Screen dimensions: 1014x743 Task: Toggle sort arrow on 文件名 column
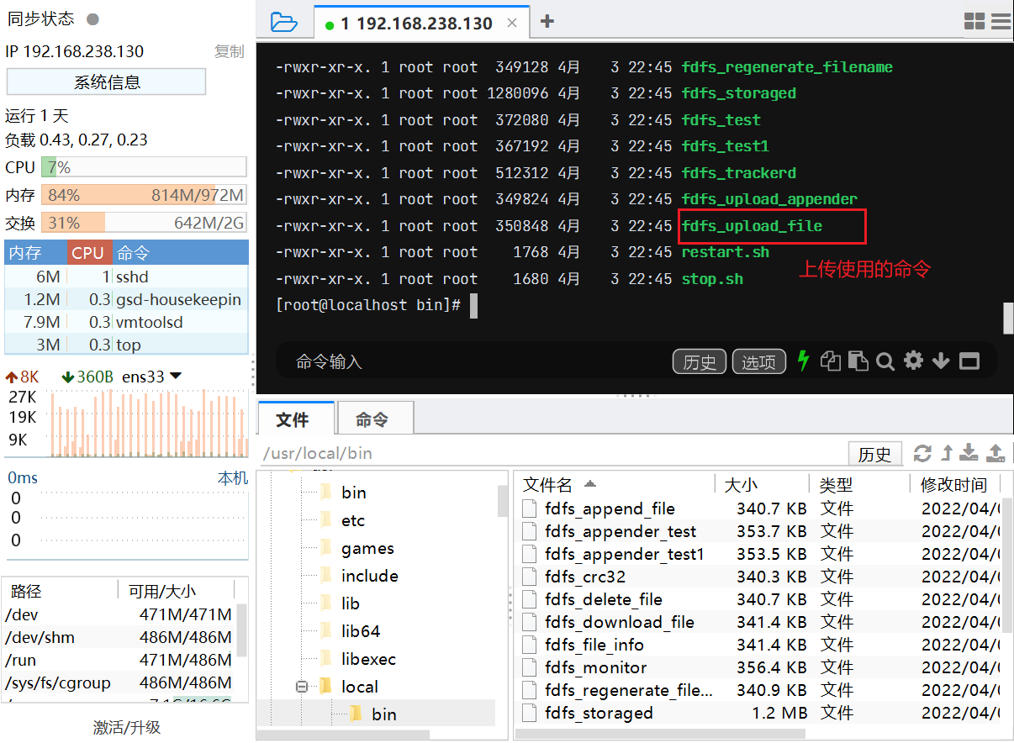coord(590,484)
